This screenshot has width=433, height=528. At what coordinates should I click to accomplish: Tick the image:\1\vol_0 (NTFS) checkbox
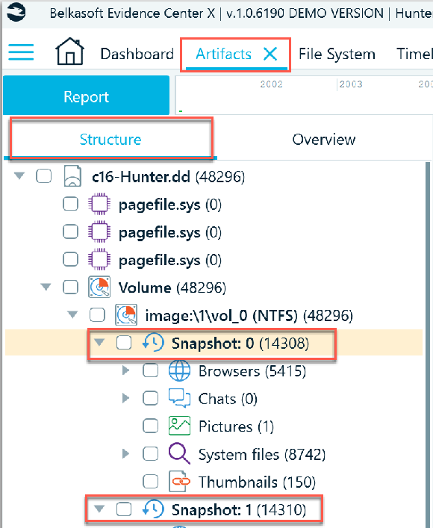coord(97,315)
